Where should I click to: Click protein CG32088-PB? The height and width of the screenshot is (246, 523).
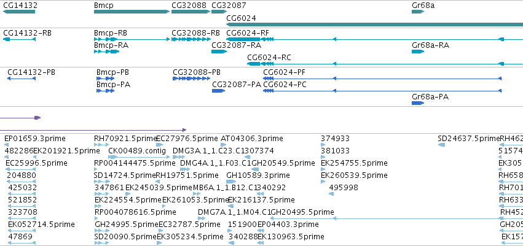[x=192, y=79]
